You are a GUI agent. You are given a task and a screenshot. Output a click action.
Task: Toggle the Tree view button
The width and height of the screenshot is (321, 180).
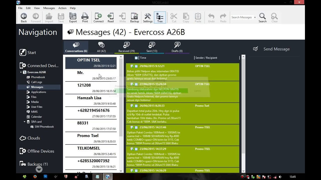click(x=160, y=17)
